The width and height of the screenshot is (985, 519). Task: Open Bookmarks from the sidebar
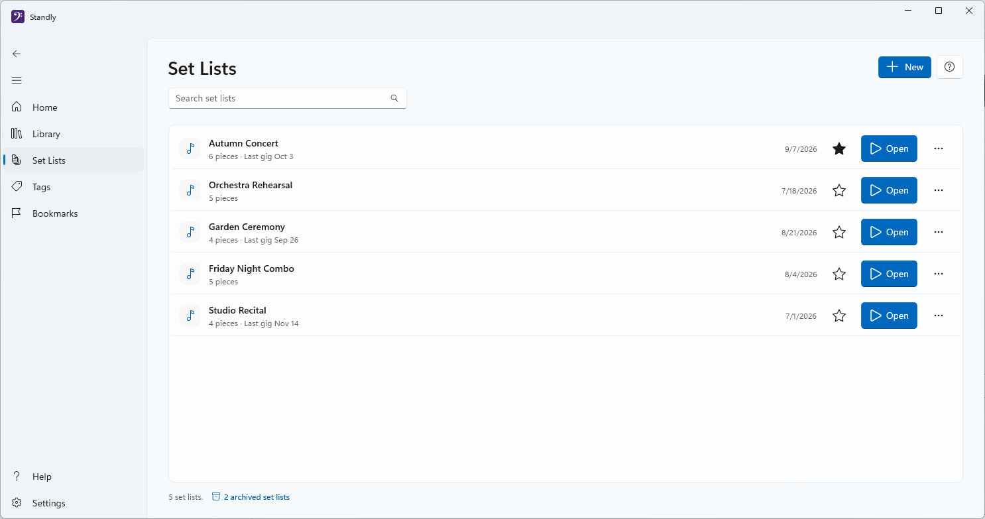pyautogui.click(x=74, y=213)
